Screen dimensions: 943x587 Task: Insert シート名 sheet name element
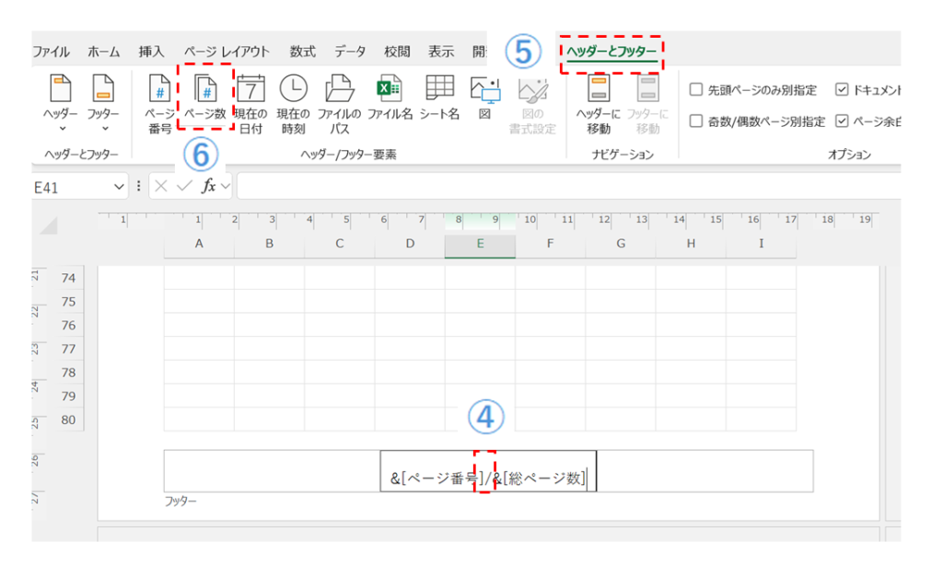tap(439, 99)
